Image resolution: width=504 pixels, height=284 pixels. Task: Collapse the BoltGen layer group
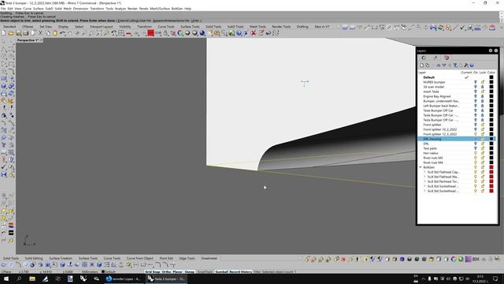click(x=421, y=167)
